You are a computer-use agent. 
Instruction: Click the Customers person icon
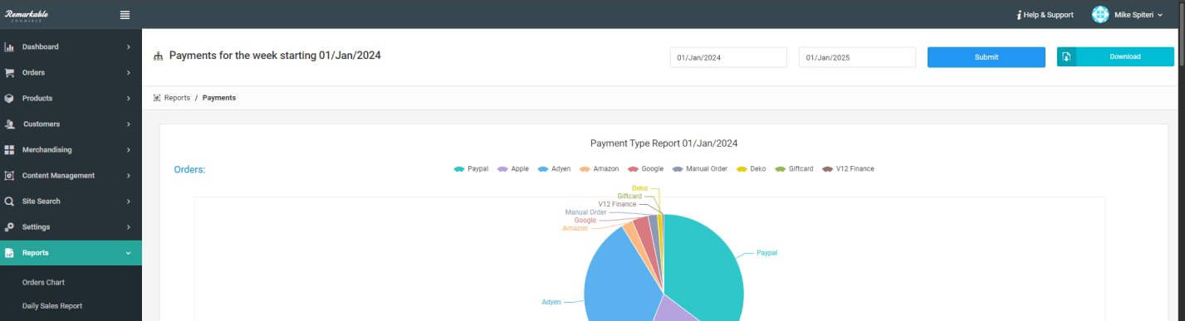tap(9, 124)
